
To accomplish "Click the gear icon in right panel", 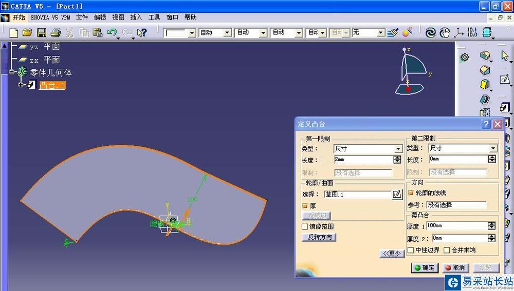I will click(x=465, y=57).
